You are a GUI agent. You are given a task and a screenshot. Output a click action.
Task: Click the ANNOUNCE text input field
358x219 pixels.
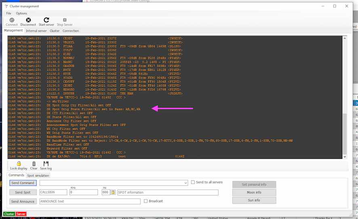90,201
